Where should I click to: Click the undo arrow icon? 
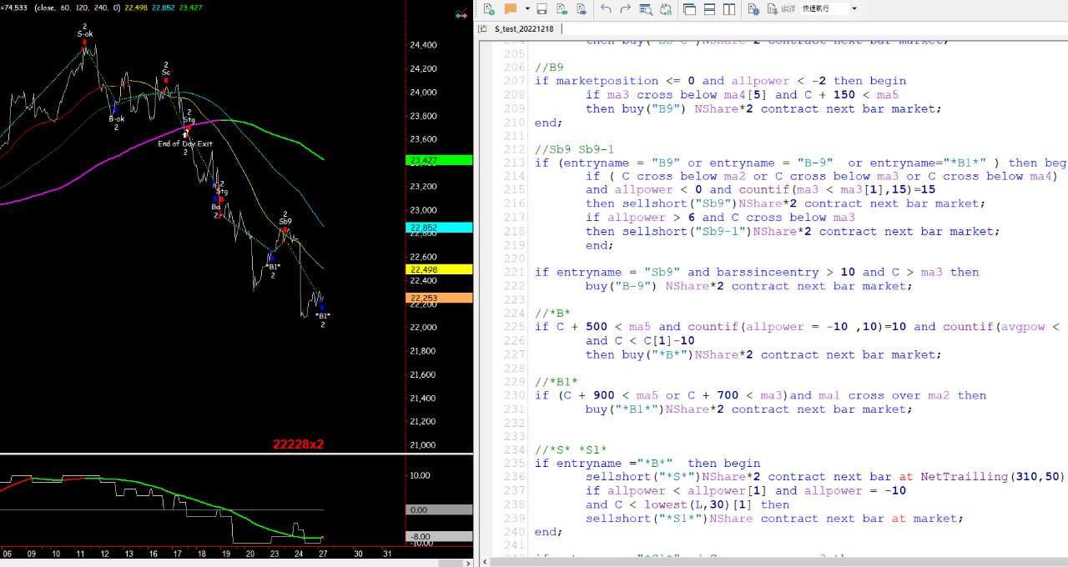tap(606, 9)
